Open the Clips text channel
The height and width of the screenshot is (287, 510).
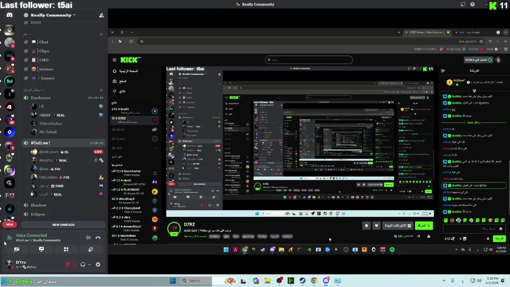pyautogui.click(x=64, y=51)
